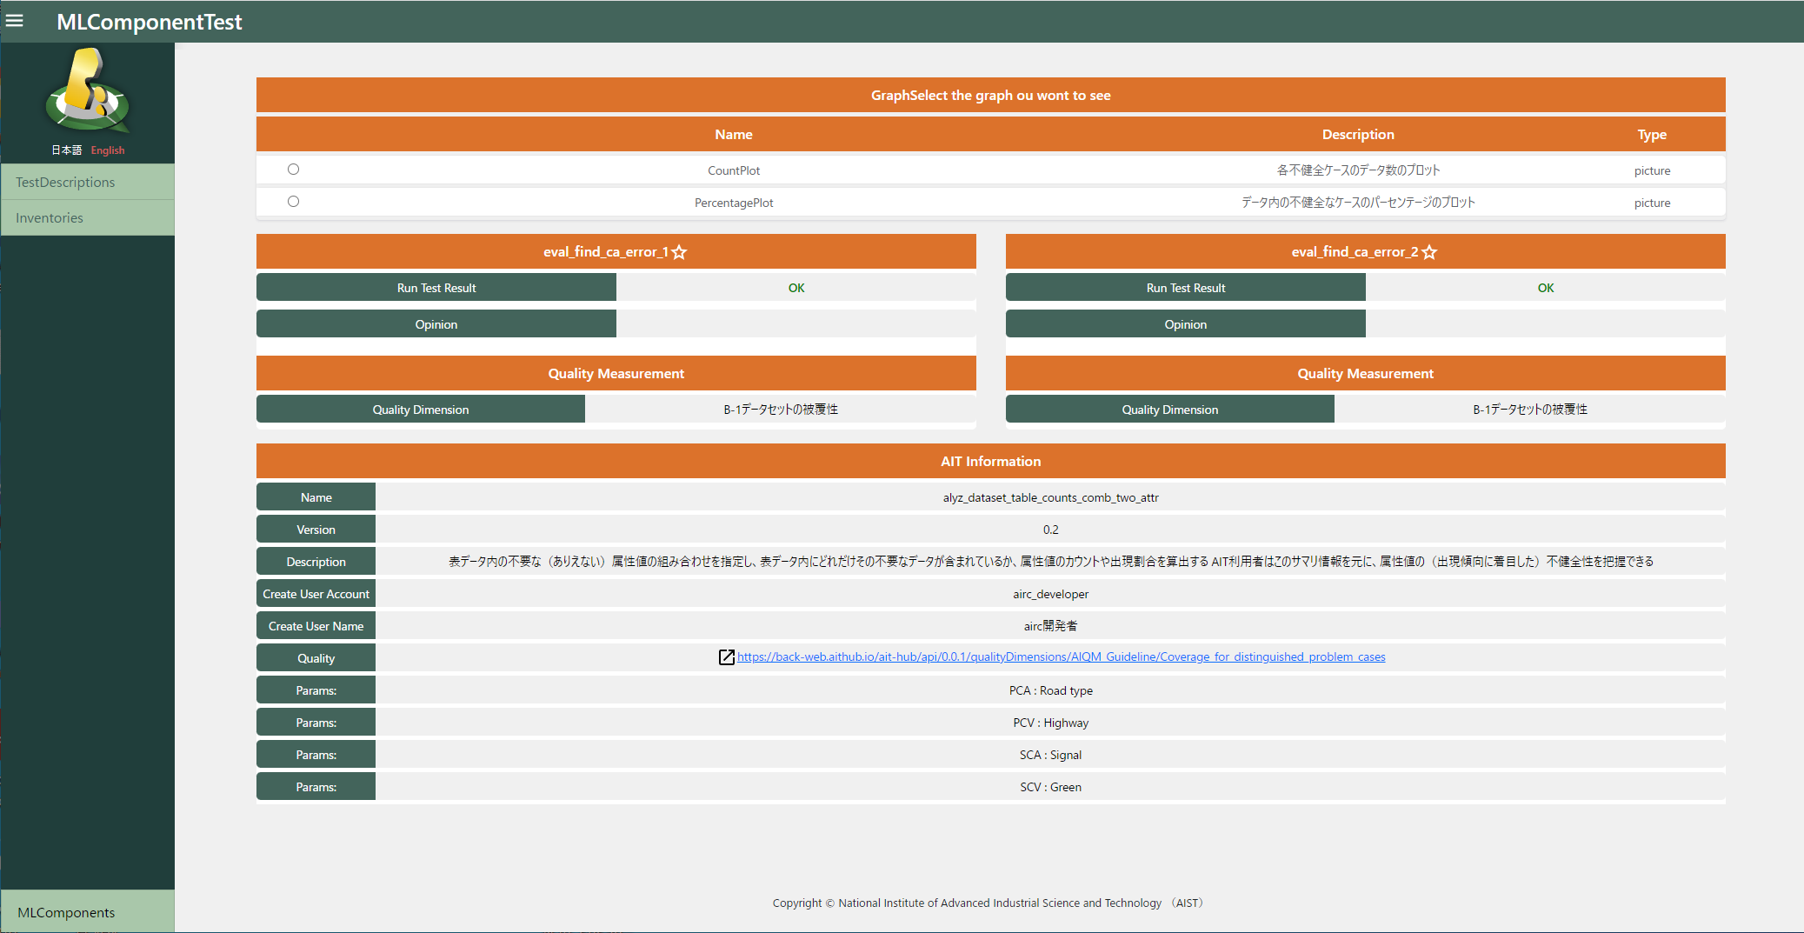Image resolution: width=1804 pixels, height=933 pixels.
Task: Open Inventories in the sidebar
Action: point(50,217)
